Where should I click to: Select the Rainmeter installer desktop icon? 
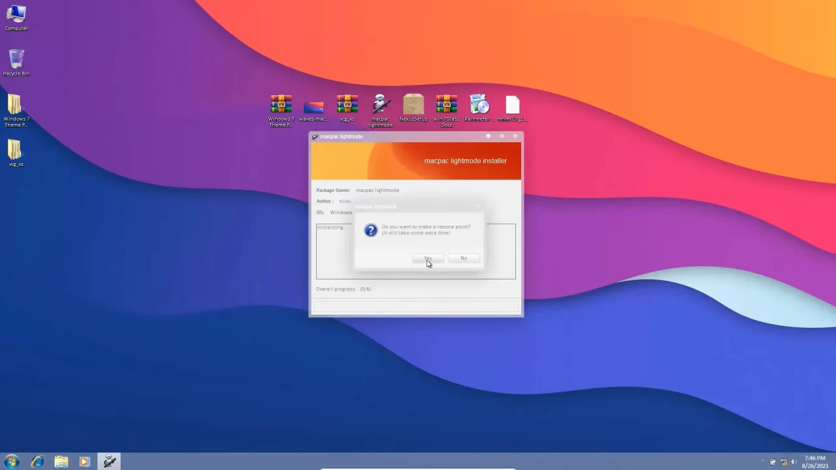479,108
